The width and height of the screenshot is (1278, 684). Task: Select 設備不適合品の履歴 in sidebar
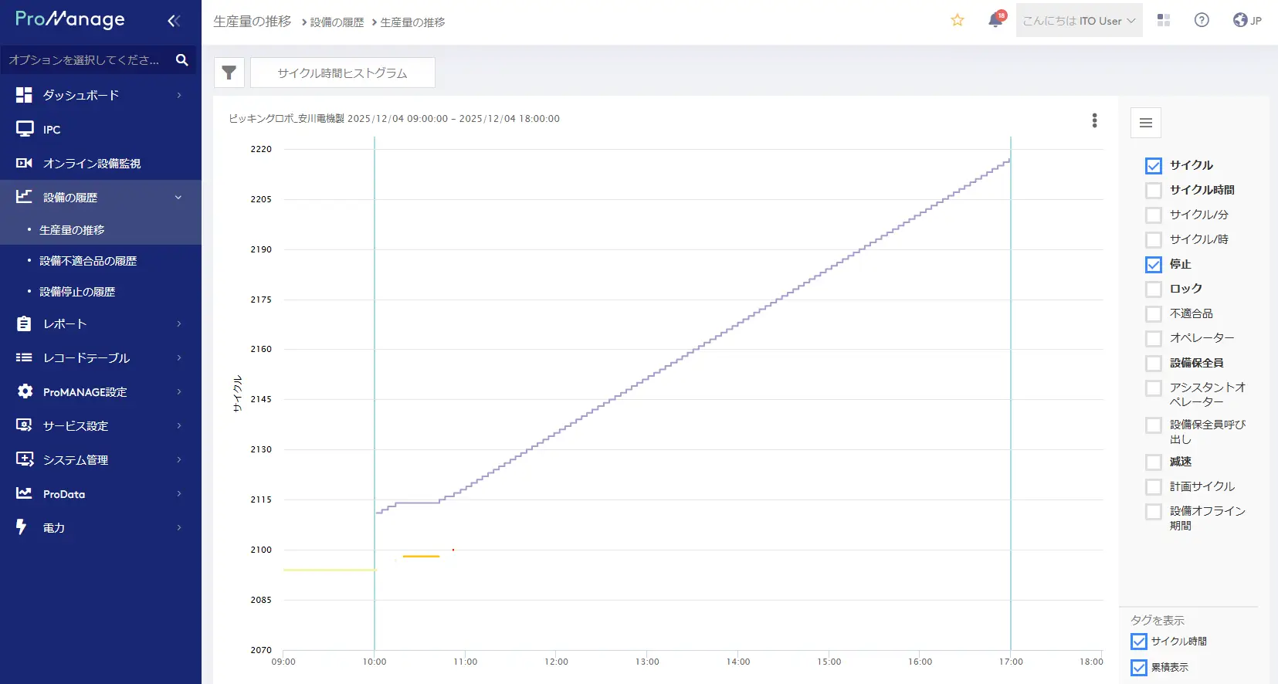tap(88, 261)
